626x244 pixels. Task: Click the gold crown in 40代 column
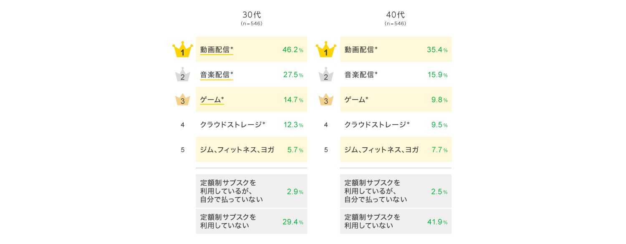[326, 50]
